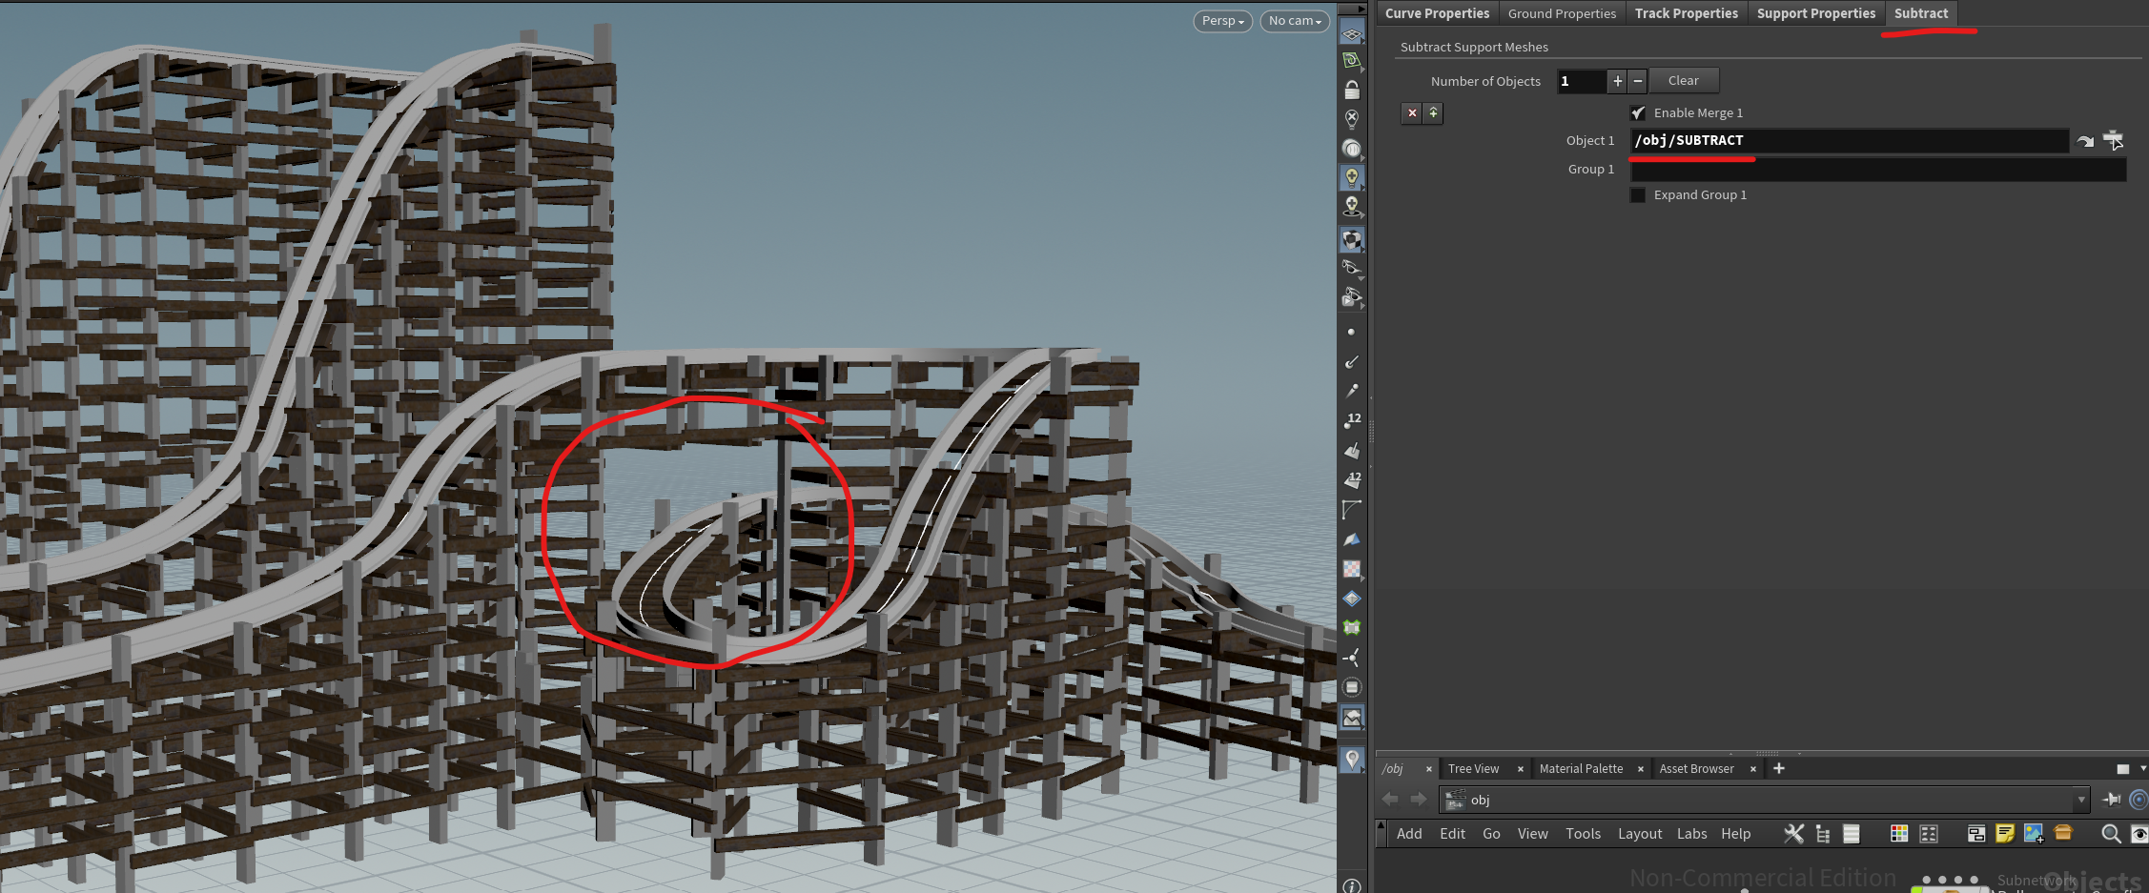2149x893 pixels.
Task: Enable the Expand Group 1 checkbox
Action: pyautogui.click(x=1638, y=195)
